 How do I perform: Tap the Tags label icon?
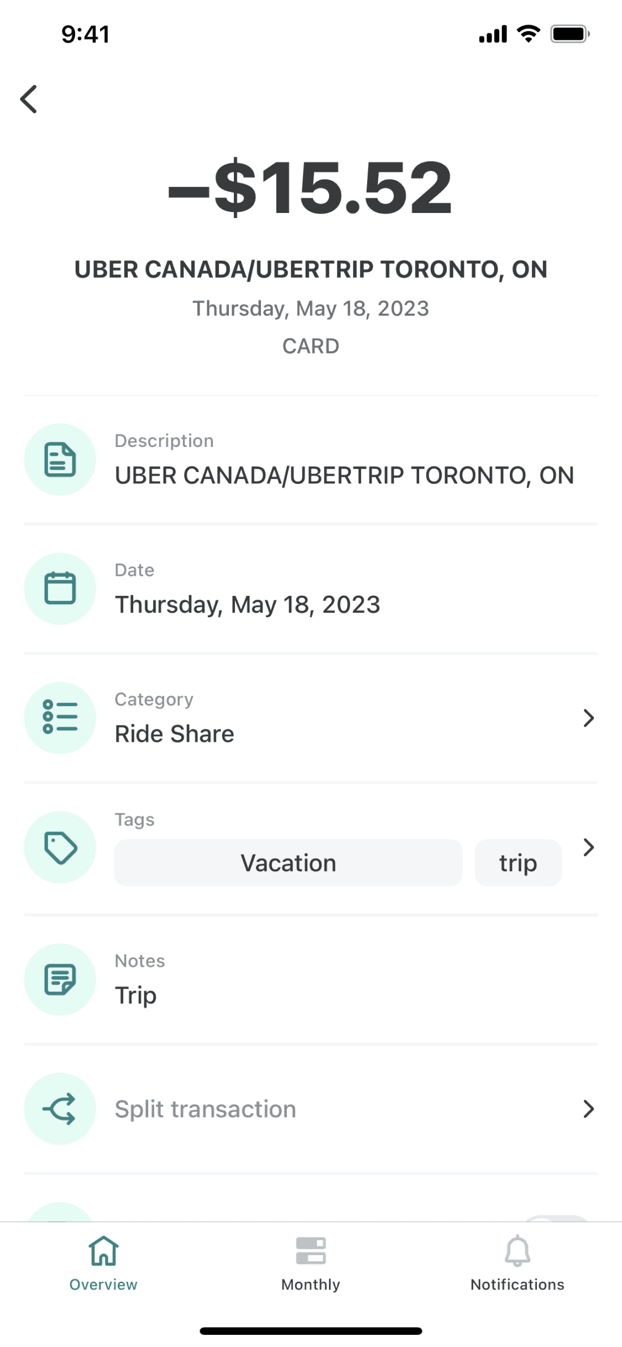point(60,847)
